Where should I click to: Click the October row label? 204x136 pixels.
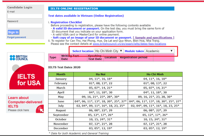(61, 119)
